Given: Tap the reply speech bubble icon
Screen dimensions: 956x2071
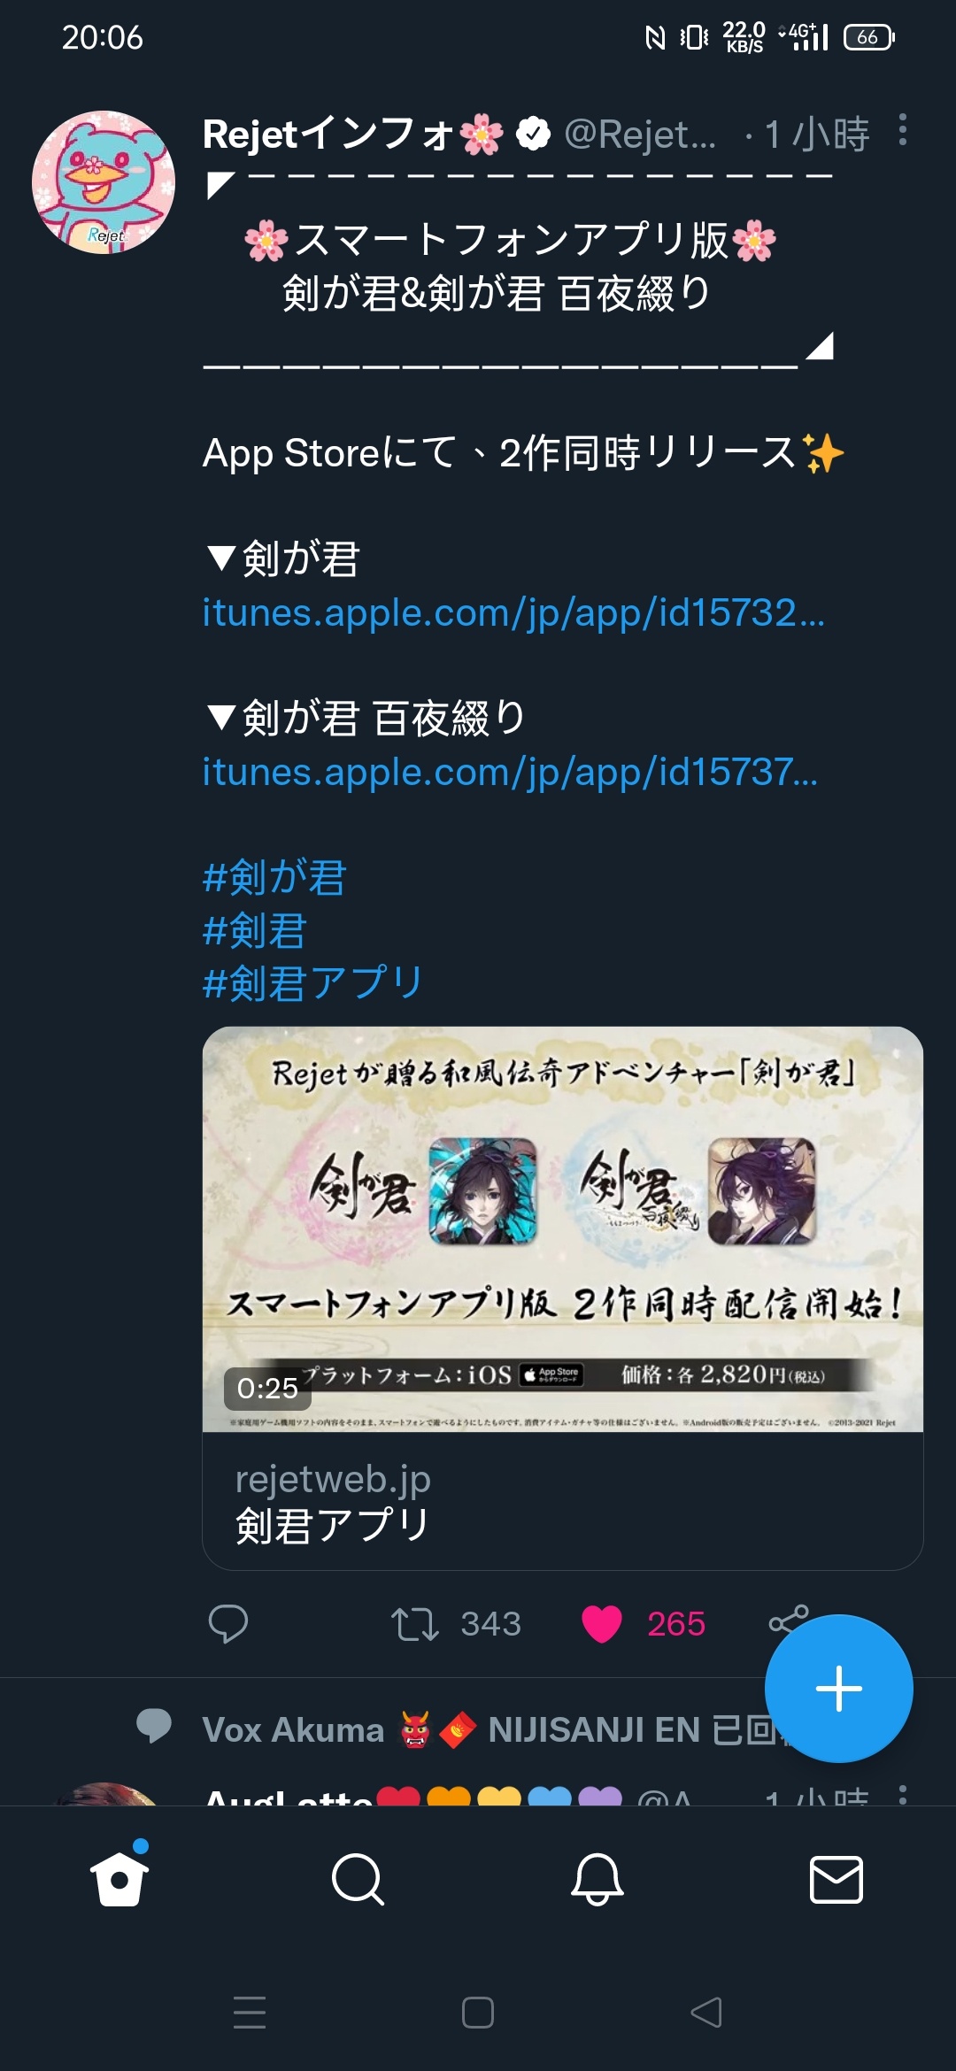Looking at the screenshot, I should tap(227, 1623).
